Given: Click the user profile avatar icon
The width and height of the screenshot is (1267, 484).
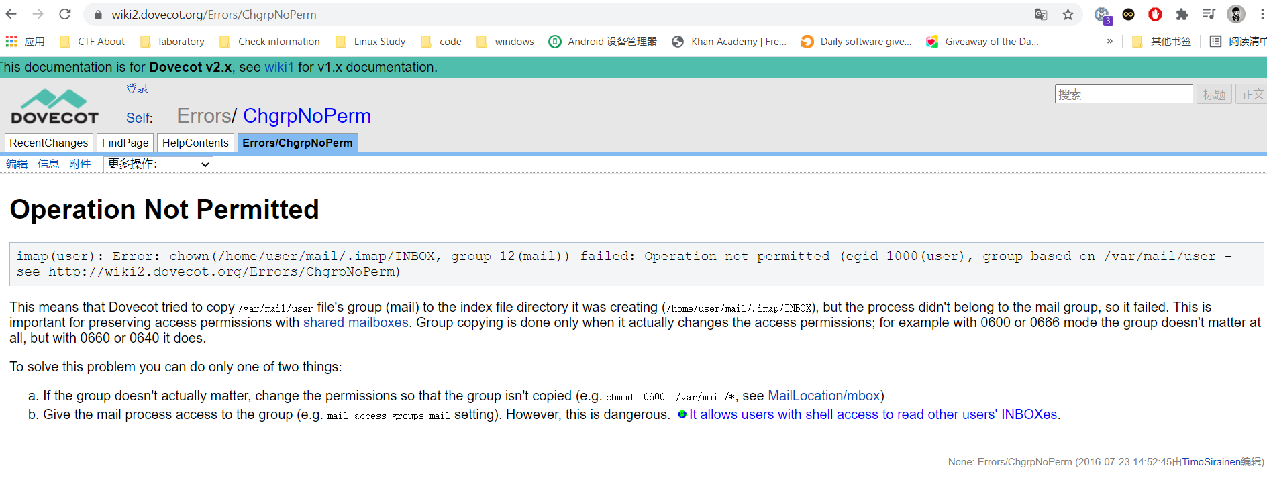Looking at the screenshot, I should click(x=1235, y=15).
